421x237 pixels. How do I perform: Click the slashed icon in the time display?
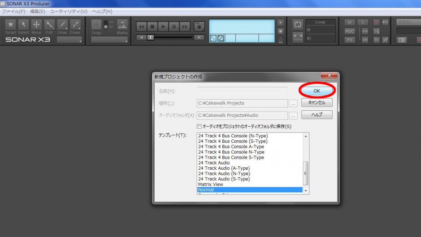[x=221, y=39]
